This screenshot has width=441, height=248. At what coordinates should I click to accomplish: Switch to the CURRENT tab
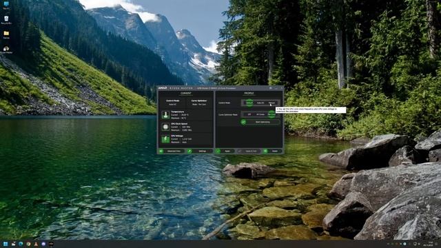click(x=186, y=93)
